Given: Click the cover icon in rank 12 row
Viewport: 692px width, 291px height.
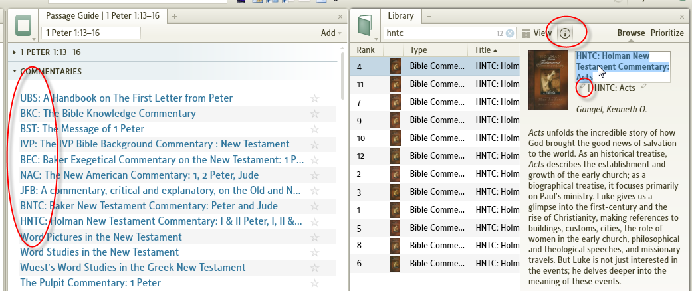Looking at the screenshot, I should pyautogui.click(x=395, y=155).
